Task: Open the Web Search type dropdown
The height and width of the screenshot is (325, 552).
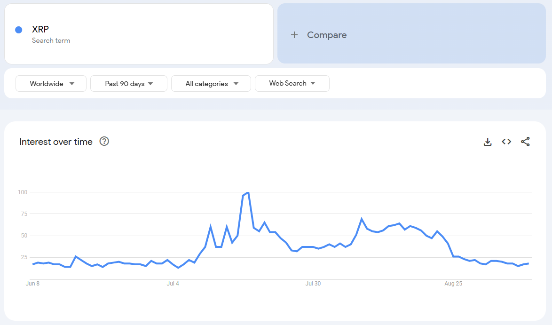Action: (x=292, y=83)
